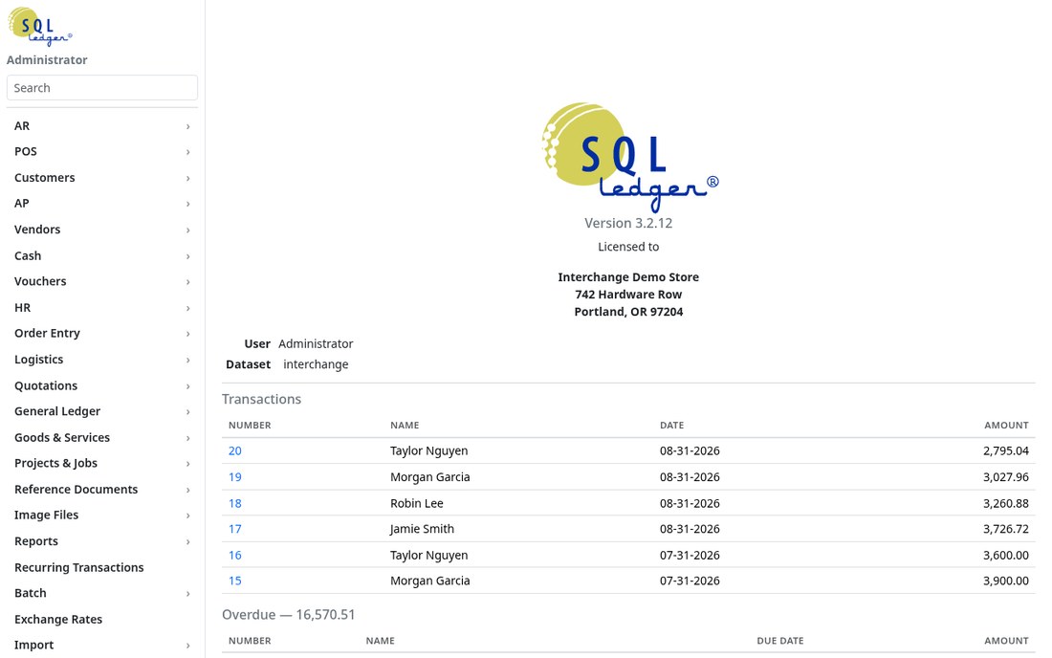Open the Image Files menu item
This screenshot has width=1052, height=658.
coord(102,515)
